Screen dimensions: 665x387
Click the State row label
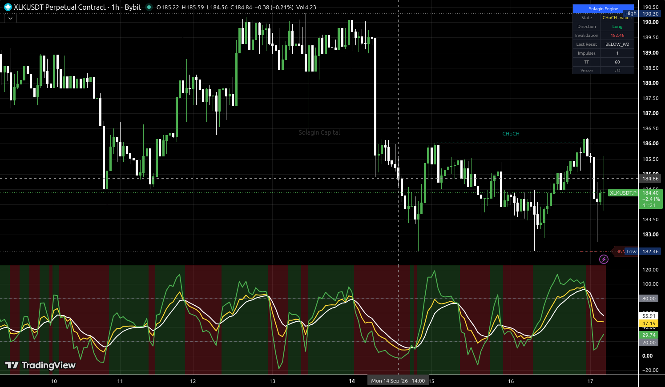[587, 18]
